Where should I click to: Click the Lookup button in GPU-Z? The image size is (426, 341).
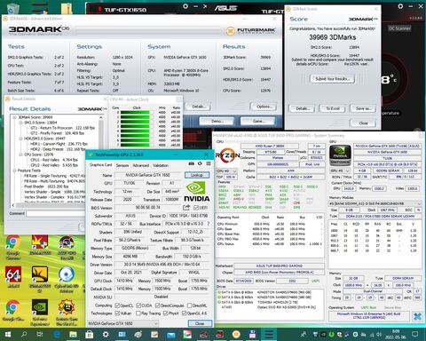click(197, 175)
